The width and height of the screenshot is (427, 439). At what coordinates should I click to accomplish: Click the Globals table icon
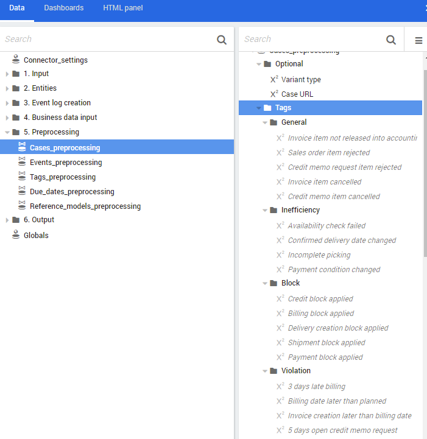click(16, 235)
